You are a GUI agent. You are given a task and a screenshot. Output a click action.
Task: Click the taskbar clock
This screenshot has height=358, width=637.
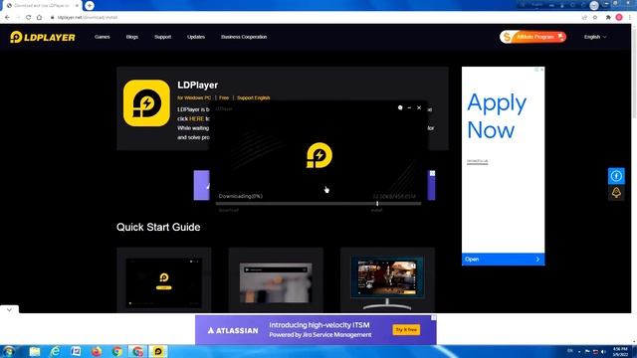pos(620,351)
